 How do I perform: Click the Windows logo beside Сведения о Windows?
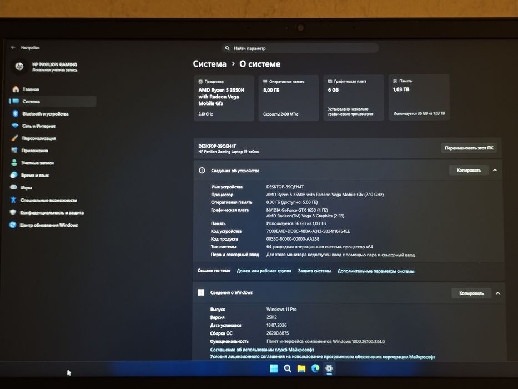click(x=201, y=292)
